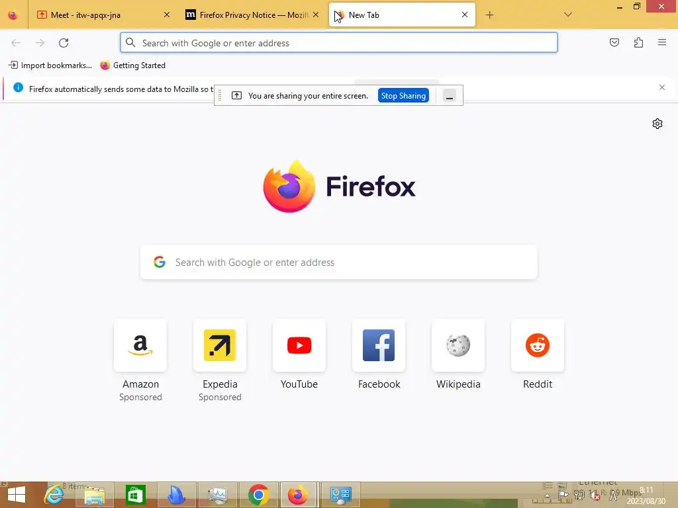678x508 pixels.
Task: Show hidden system tray icons
Action: click(x=548, y=496)
